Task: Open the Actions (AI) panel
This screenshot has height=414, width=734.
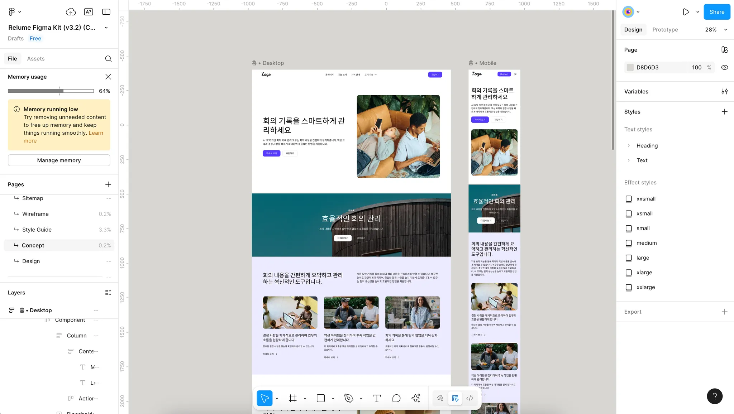Action: (416, 398)
